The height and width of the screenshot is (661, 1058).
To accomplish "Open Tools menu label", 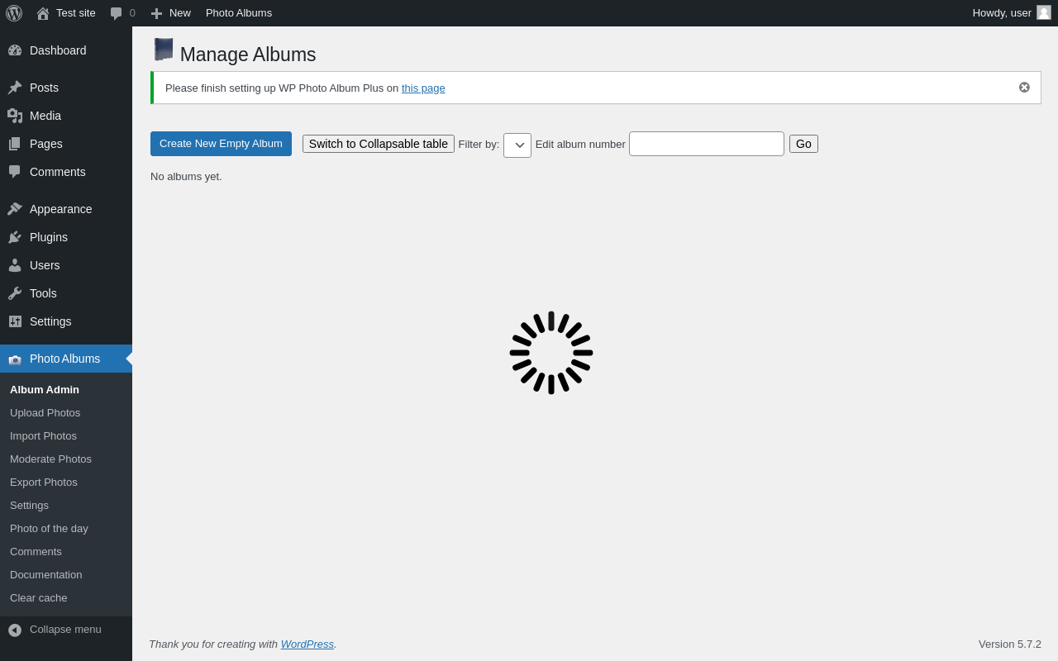I will coord(43,293).
